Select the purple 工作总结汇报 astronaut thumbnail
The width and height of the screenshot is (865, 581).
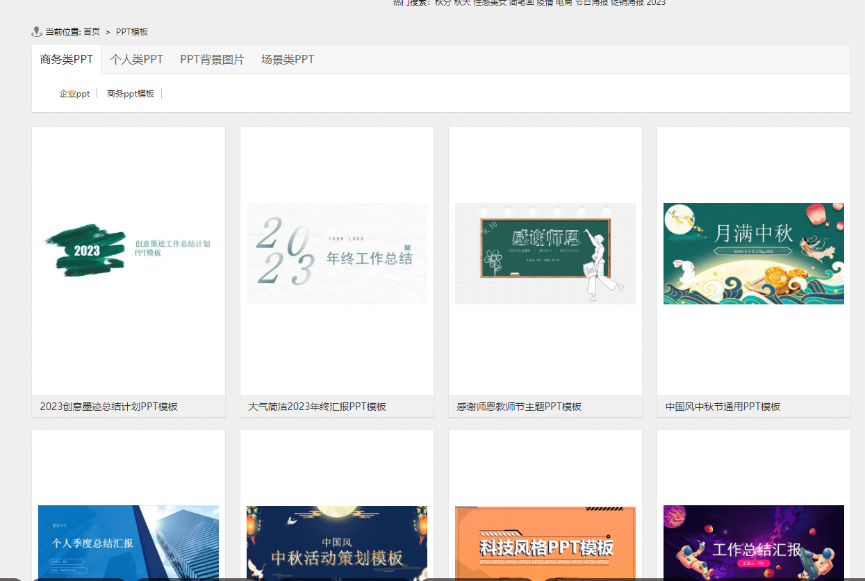[x=754, y=542]
